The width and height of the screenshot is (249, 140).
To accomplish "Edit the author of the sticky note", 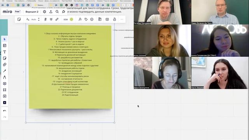I will [x=80, y=19].
